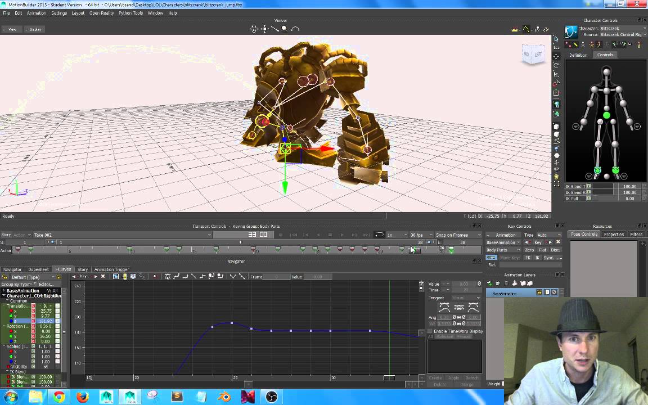Image resolution: width=648 pixels, height=405 pixels.
Task: Open the BaseAnimation layer dropdown in Key Controls
Action: click(503, 242)
